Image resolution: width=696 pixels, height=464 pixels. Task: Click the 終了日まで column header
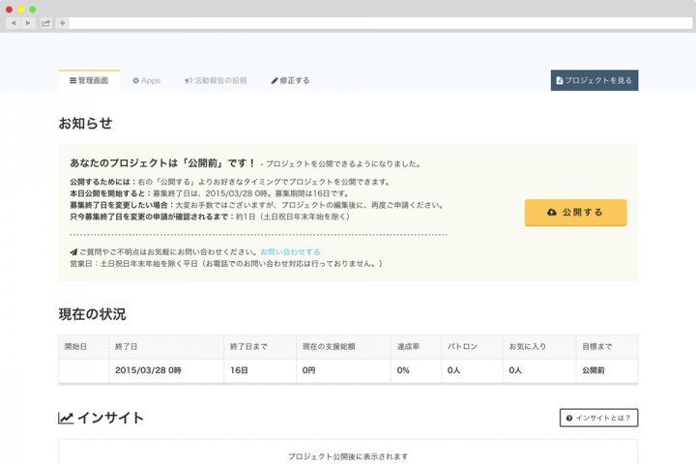tap(260, 347)
